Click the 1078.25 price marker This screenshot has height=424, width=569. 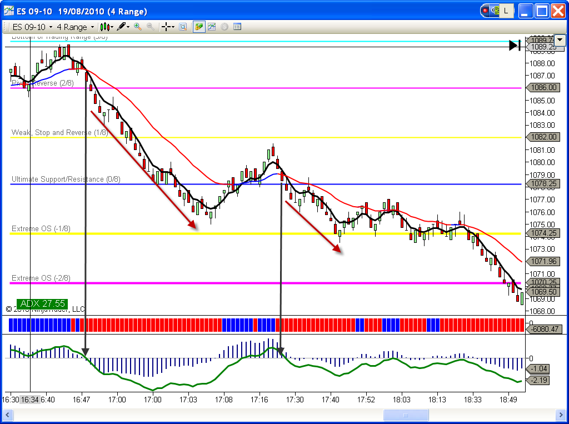[543, 184]
